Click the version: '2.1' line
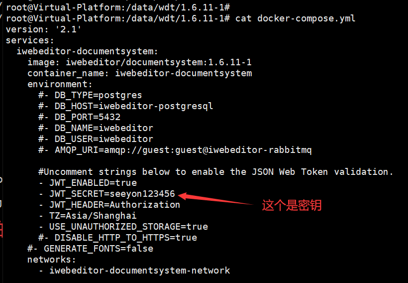This screenshot has width=408, height=283. click(x=43, y=29)
